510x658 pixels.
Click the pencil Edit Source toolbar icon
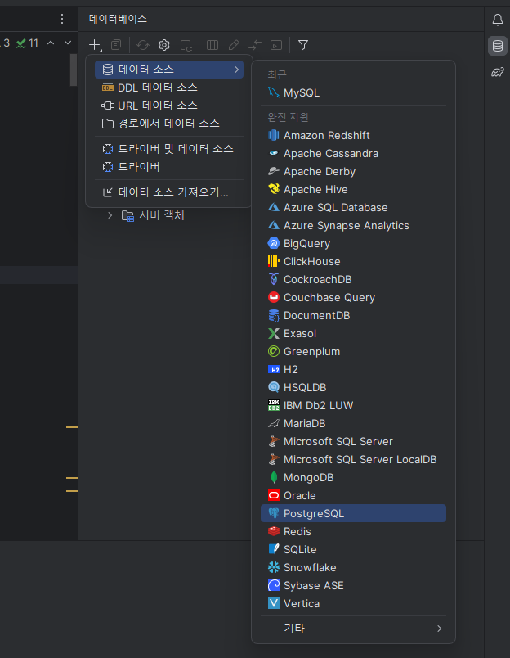point(234,45)
